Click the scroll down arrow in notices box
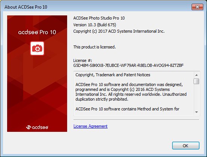 coord(196,112)
